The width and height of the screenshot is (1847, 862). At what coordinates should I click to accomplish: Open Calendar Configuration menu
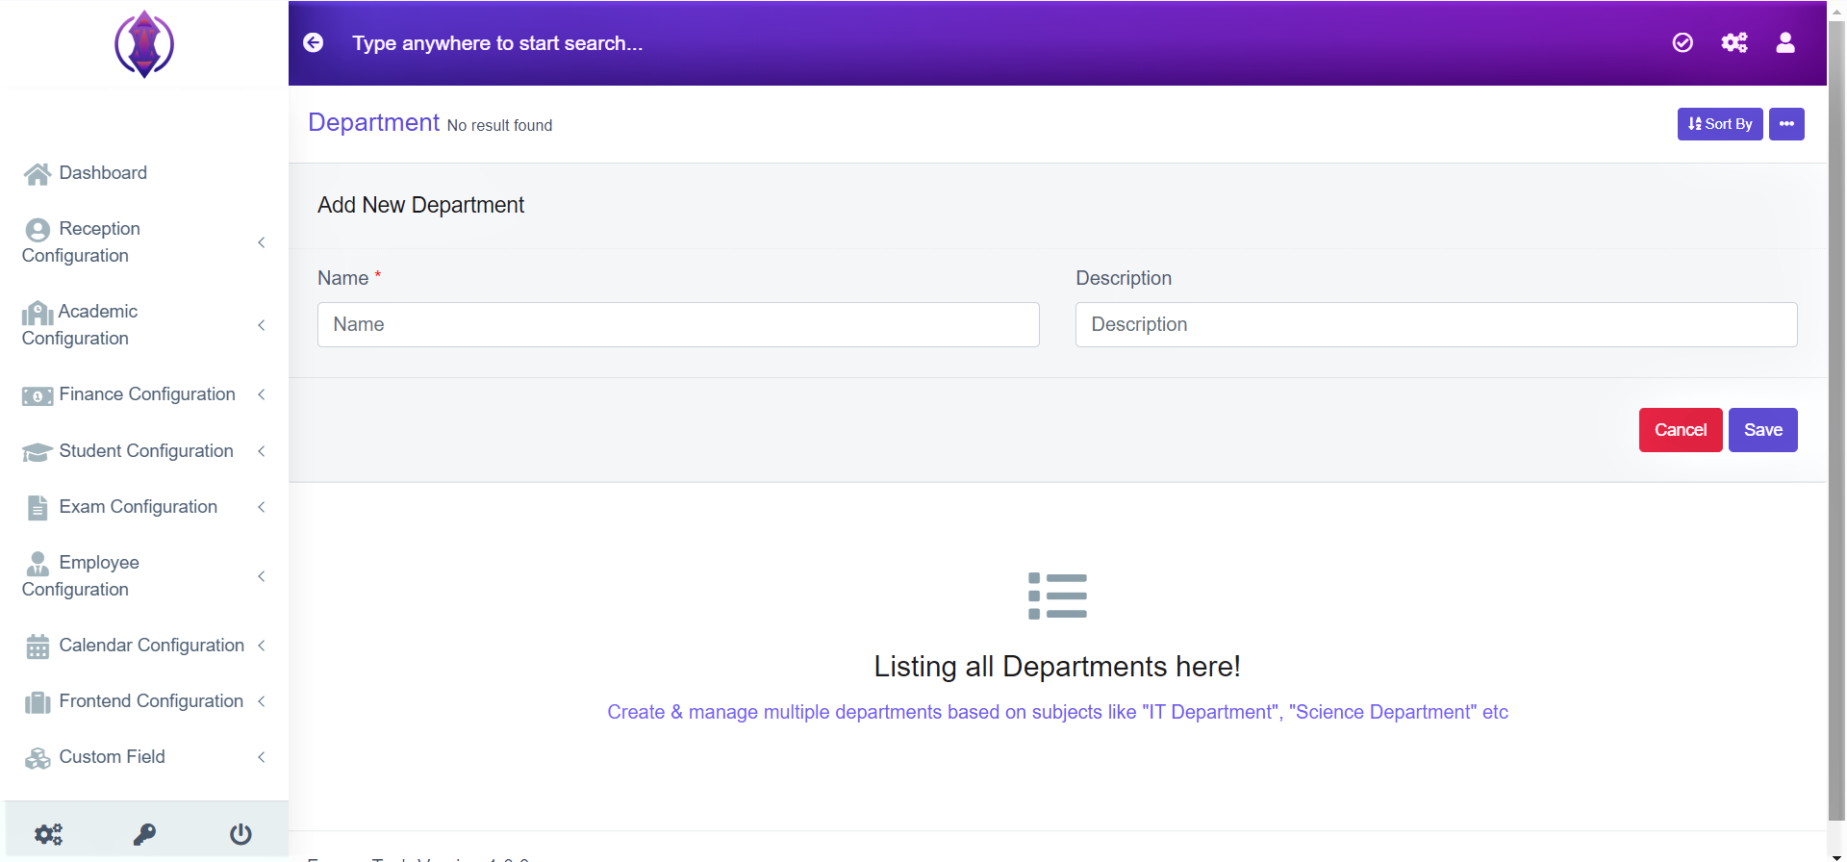coord(144,646)
